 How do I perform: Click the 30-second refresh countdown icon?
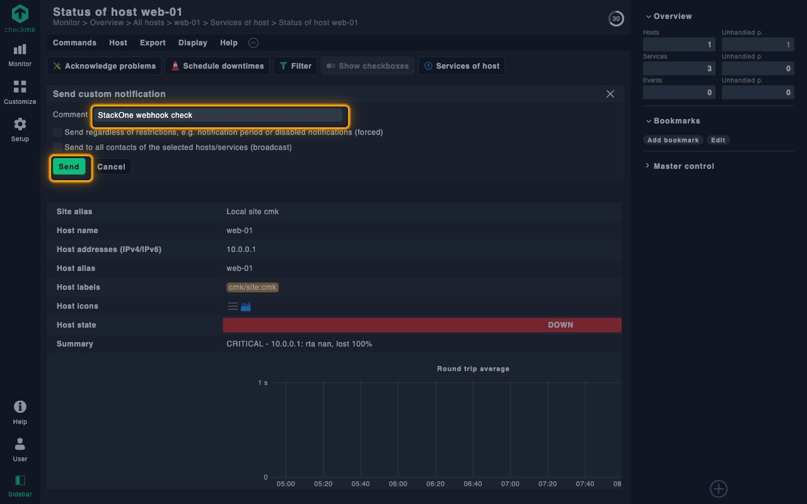(x=616, y=19)
